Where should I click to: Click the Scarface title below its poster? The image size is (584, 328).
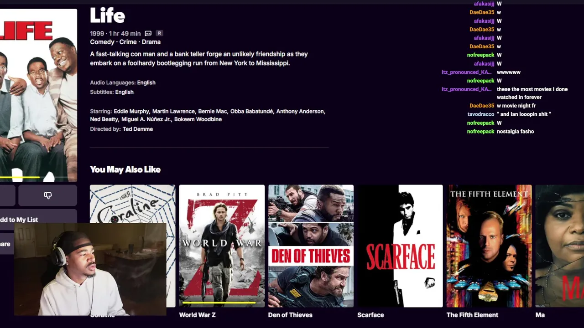tap(370, 315)
